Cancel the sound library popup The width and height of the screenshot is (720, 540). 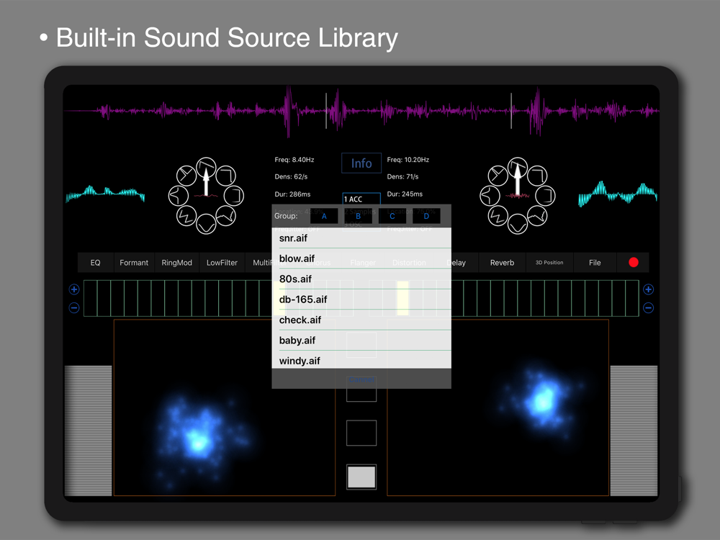click(361, 379)
